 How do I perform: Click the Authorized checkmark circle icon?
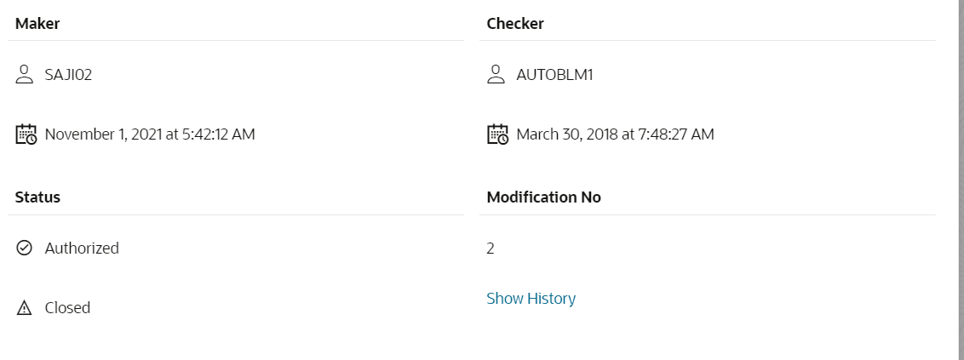[x=24, y=249]
